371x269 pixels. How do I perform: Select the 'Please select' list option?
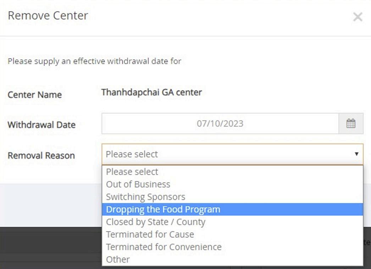click(132, 172)
